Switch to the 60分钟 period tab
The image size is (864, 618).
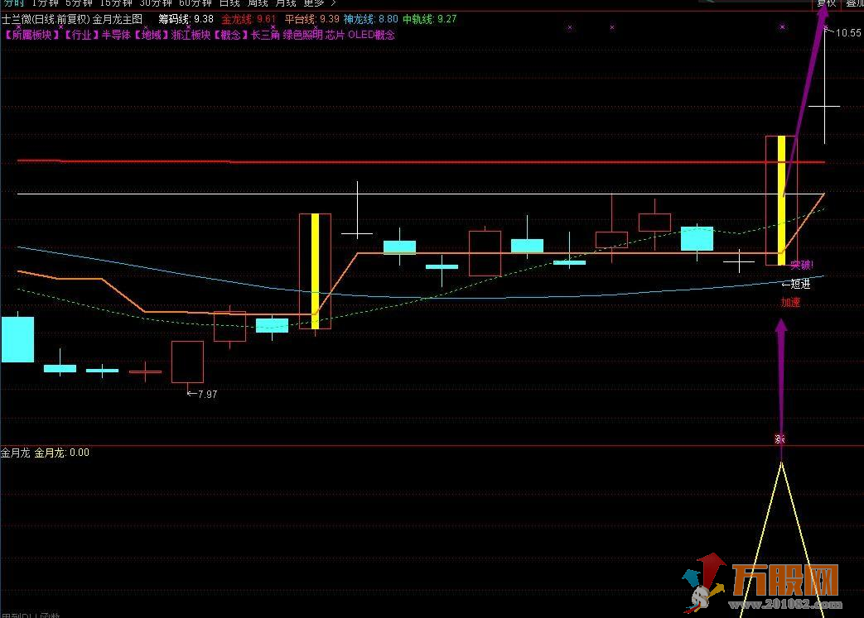click(195, 3)
